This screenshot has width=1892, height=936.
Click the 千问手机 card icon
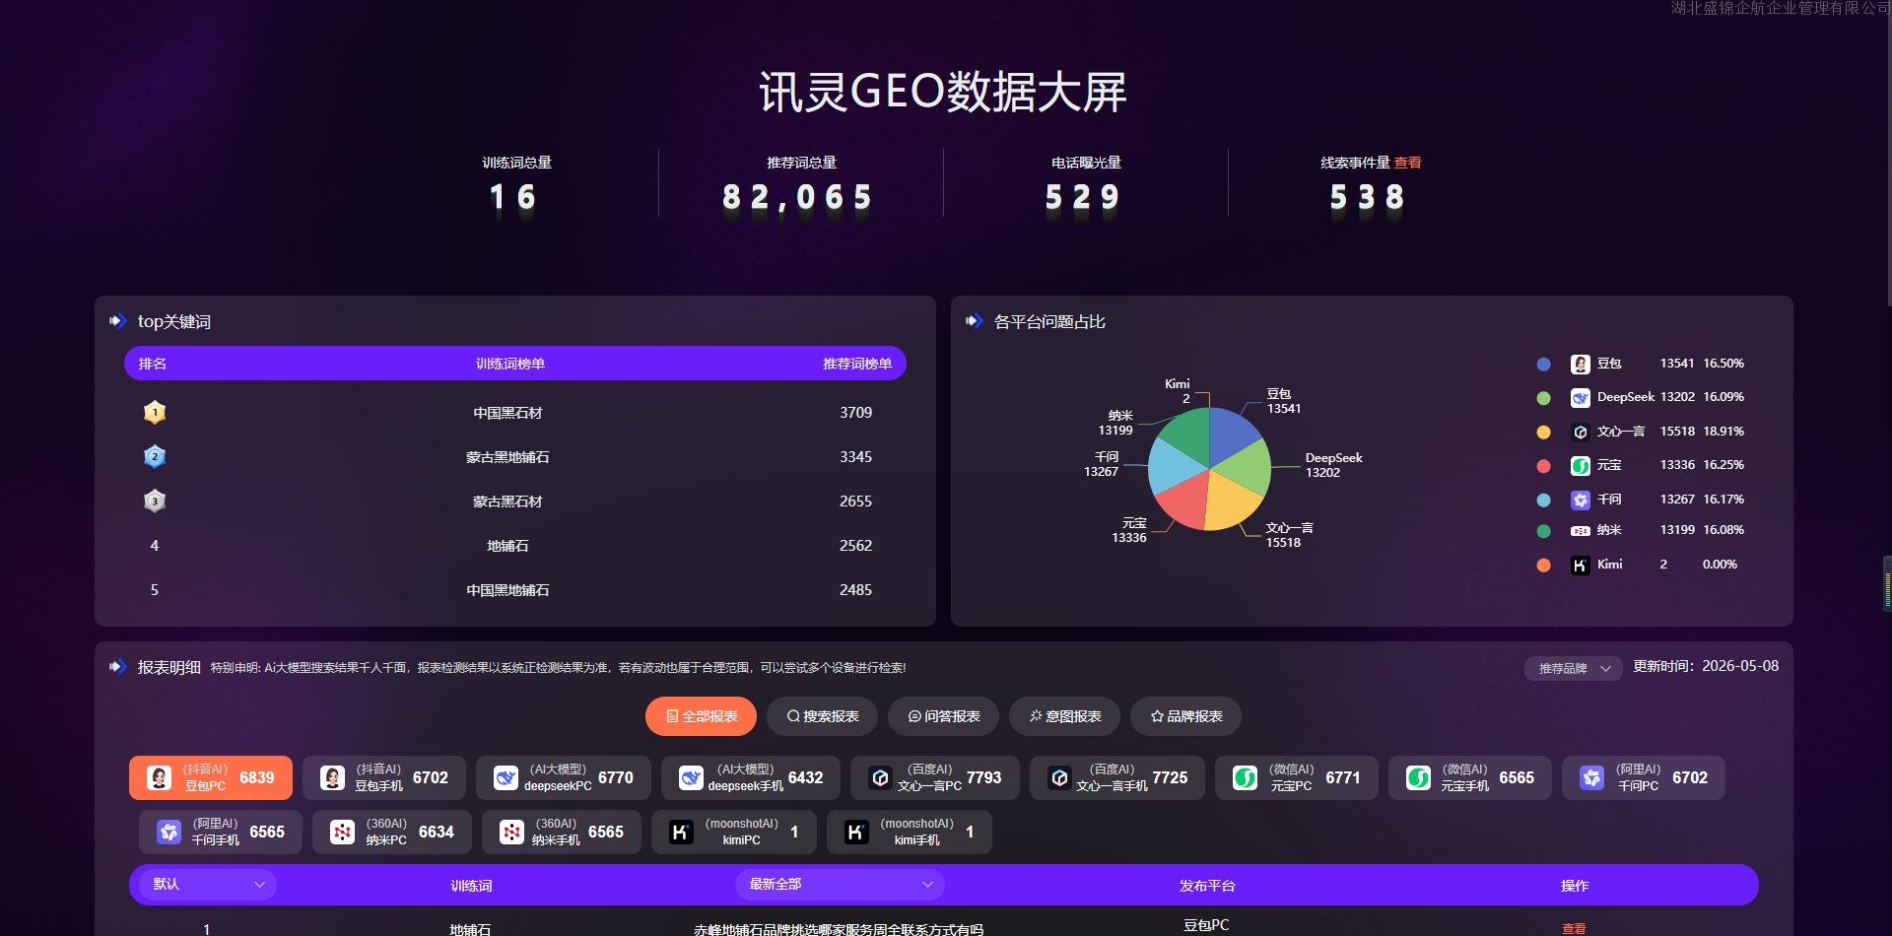click(x=169, y=832)
